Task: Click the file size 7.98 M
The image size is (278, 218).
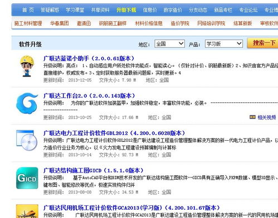Action: 129,80
